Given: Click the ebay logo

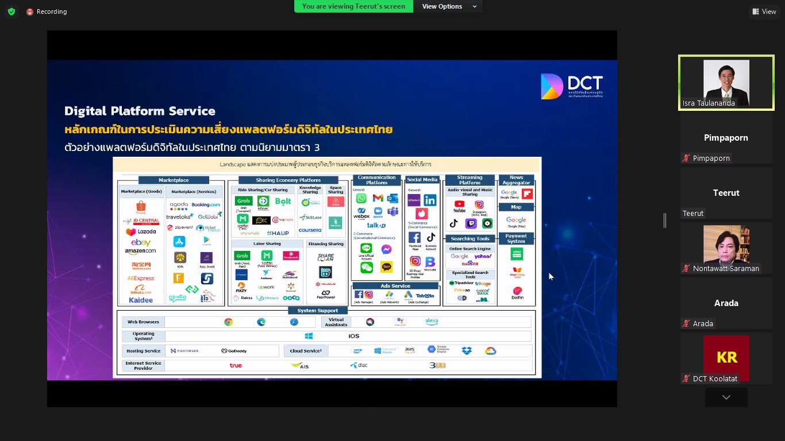Looking at the screenshot, I should point(141,243).
